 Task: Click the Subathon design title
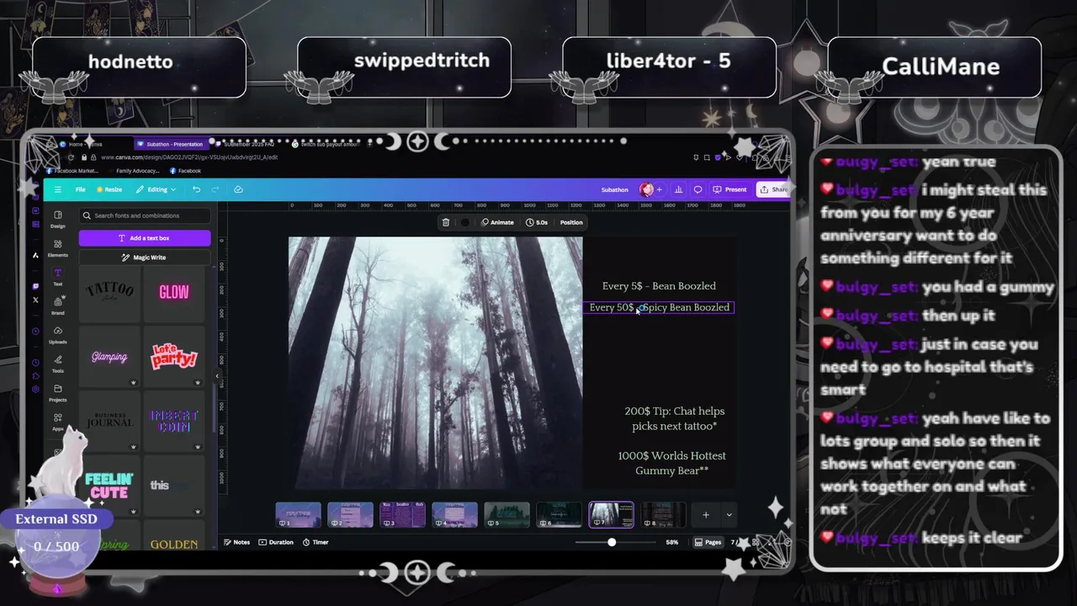614,189
